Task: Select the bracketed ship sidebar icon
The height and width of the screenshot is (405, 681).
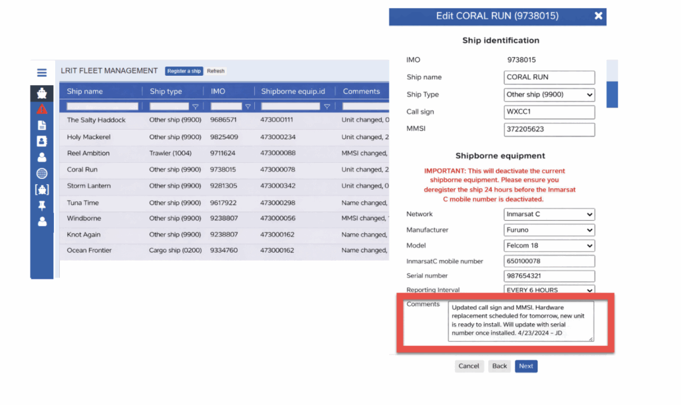Action: (x=42, y=190)
